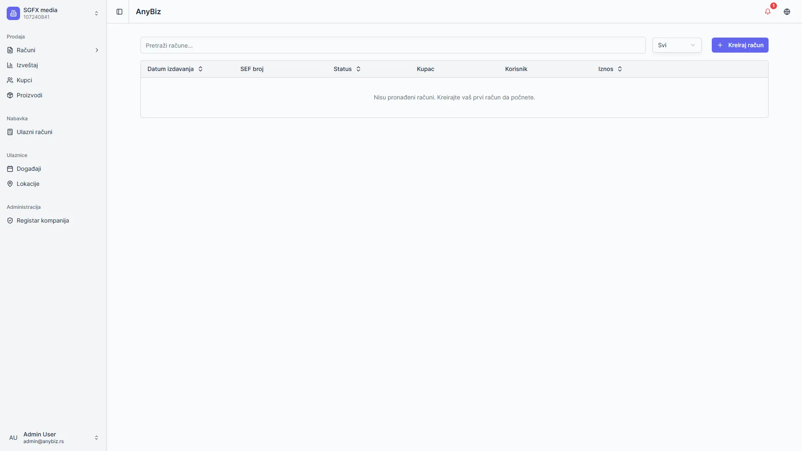Open the Svi filter dropdown

pos(677,45)
